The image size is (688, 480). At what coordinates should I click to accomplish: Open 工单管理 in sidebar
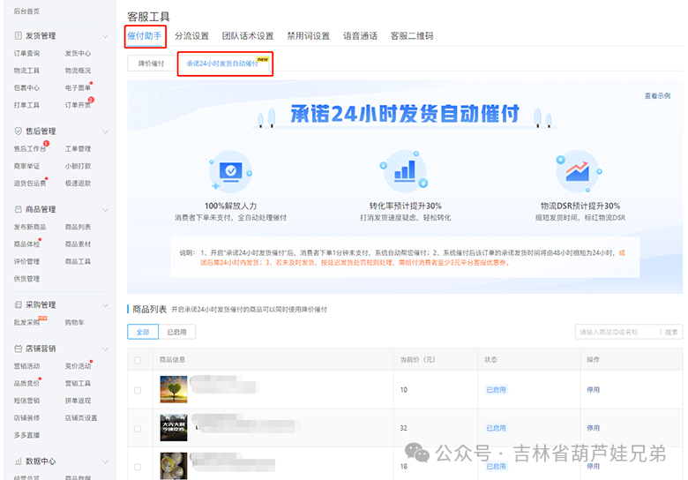[x=78, y=149]
